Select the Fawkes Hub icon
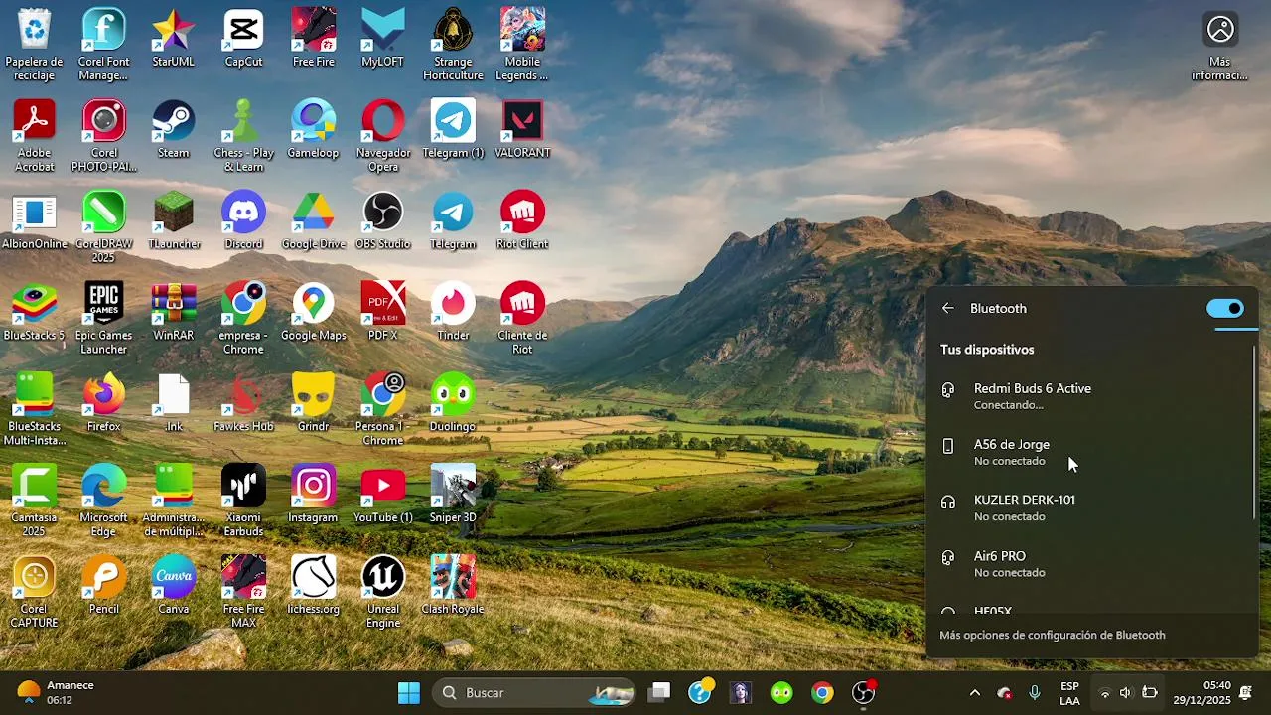Viewport: 1271px width, 715px height. point(243,404)
